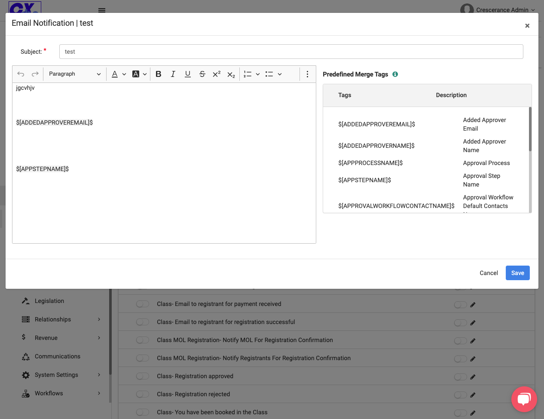Open the Crescerance Admin user dropdown
The height and width of the screenshot is (419, 544).
[498, 10]
